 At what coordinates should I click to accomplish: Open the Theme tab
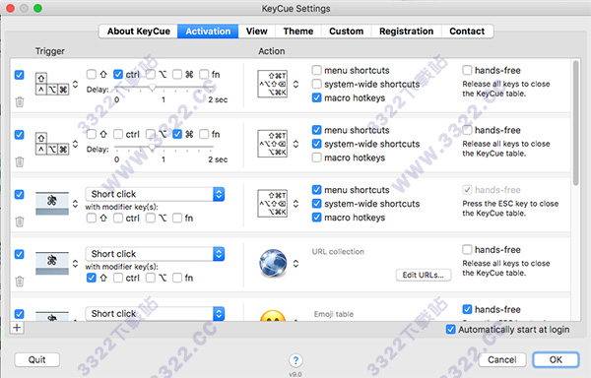click(x=298, y=31)
